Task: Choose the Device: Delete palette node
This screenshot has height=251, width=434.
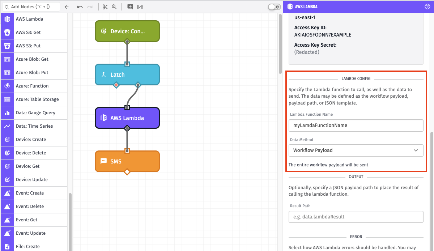Action: coord(34,153)
